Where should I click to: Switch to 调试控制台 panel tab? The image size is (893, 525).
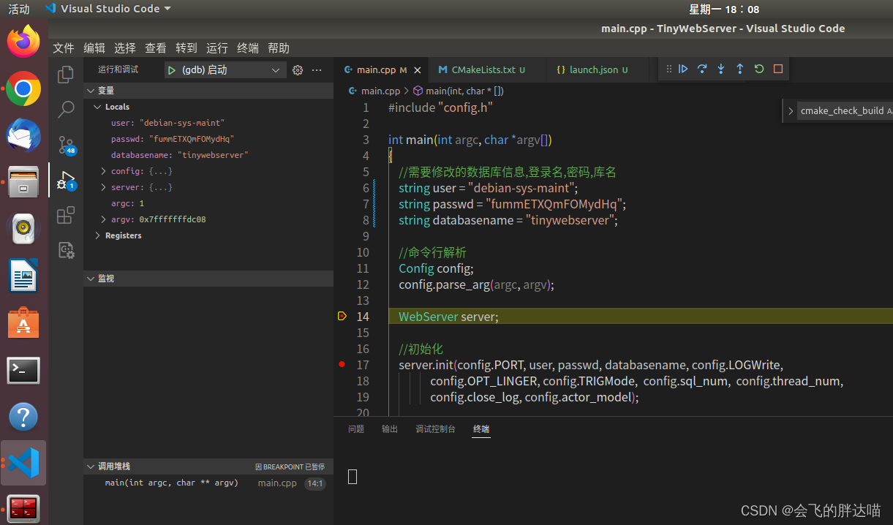(x=435, y=429)
